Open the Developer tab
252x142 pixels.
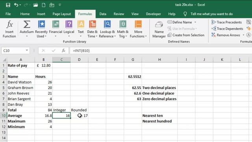click(x=153, y=14)
